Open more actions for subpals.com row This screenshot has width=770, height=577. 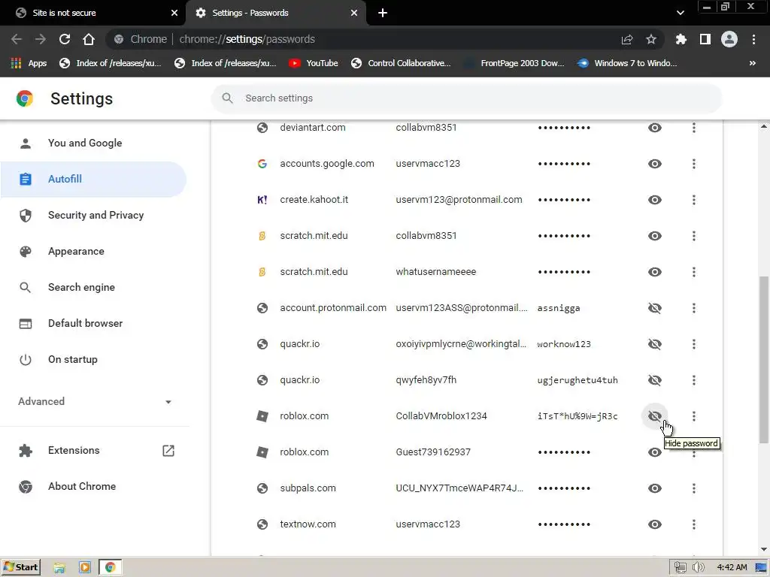(x=694, y=488)
